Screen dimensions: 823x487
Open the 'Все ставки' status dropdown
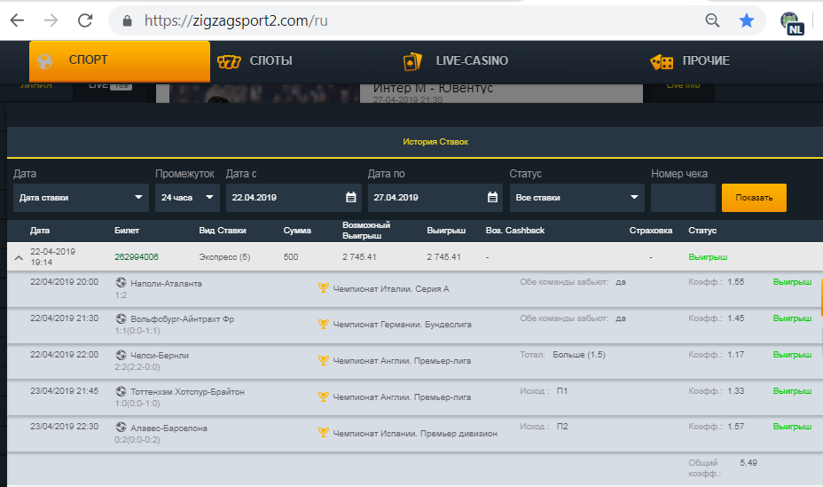(576, 198)
